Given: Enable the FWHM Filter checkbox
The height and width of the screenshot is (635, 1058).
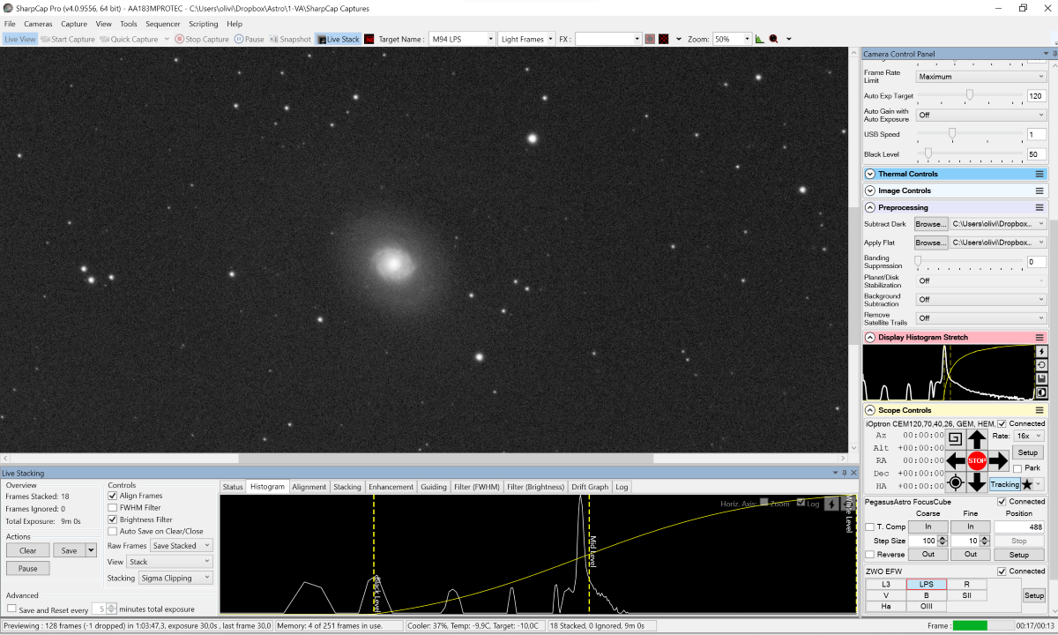Looking at the screenshot, I should 113,508.
